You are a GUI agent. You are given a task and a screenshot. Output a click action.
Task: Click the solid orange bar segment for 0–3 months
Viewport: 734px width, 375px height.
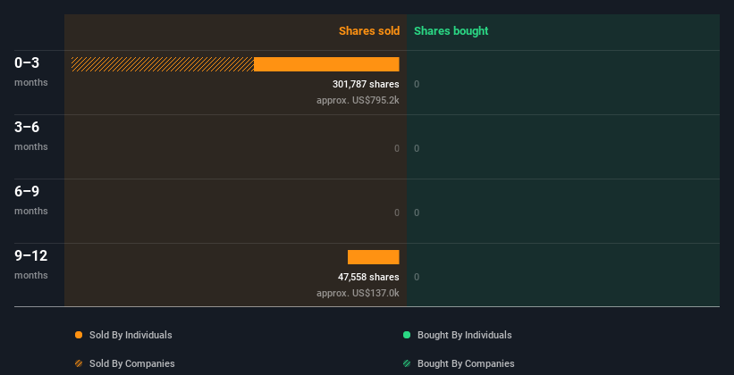pos(326,64)
